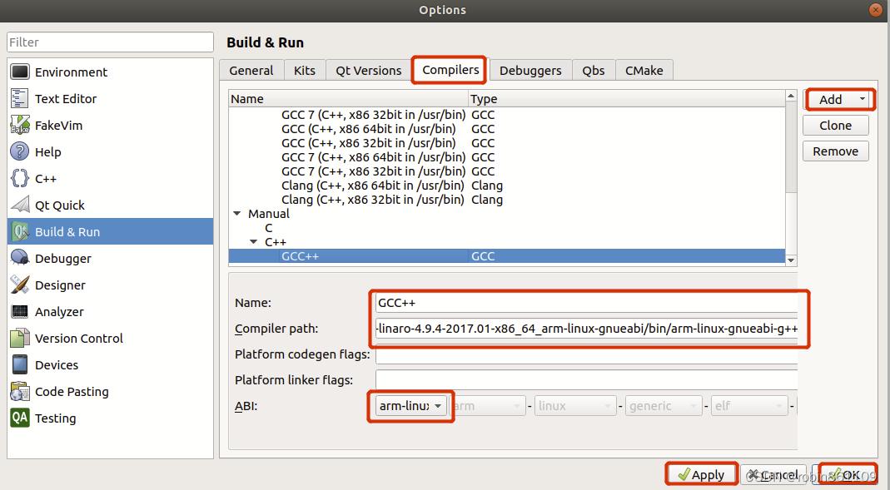Click compiler list scrollbar down arrow
Viewport: 890px width, 490px height.
(791, 260)
